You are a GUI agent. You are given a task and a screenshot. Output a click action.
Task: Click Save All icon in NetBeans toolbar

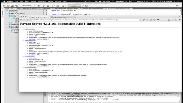point(17,6)
